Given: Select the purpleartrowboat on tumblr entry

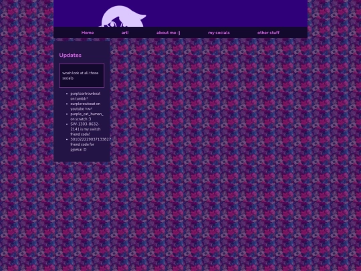Looking at the screenshot, I should pos(86,96).
